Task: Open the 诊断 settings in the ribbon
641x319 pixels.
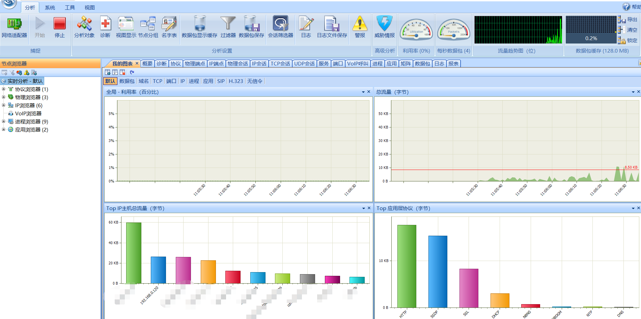Action: tap(105, 28)
